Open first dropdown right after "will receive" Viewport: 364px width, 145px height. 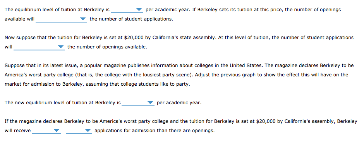pyautogui.click(x=46, y=131)
